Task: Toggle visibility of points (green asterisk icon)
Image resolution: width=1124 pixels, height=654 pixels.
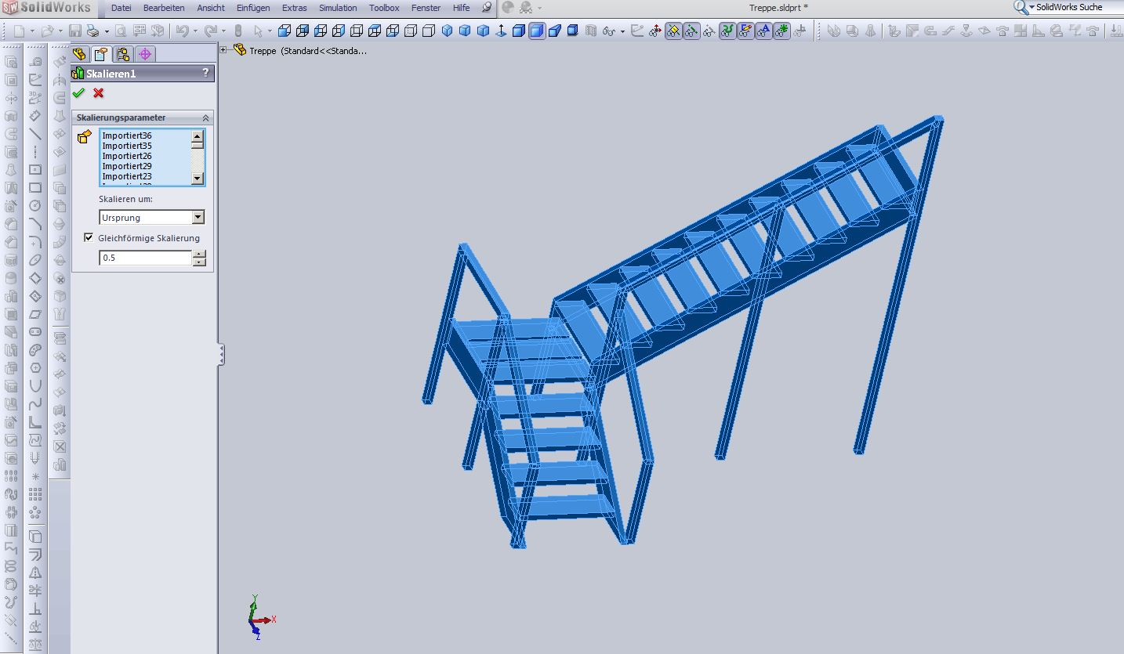Action: 781,31
